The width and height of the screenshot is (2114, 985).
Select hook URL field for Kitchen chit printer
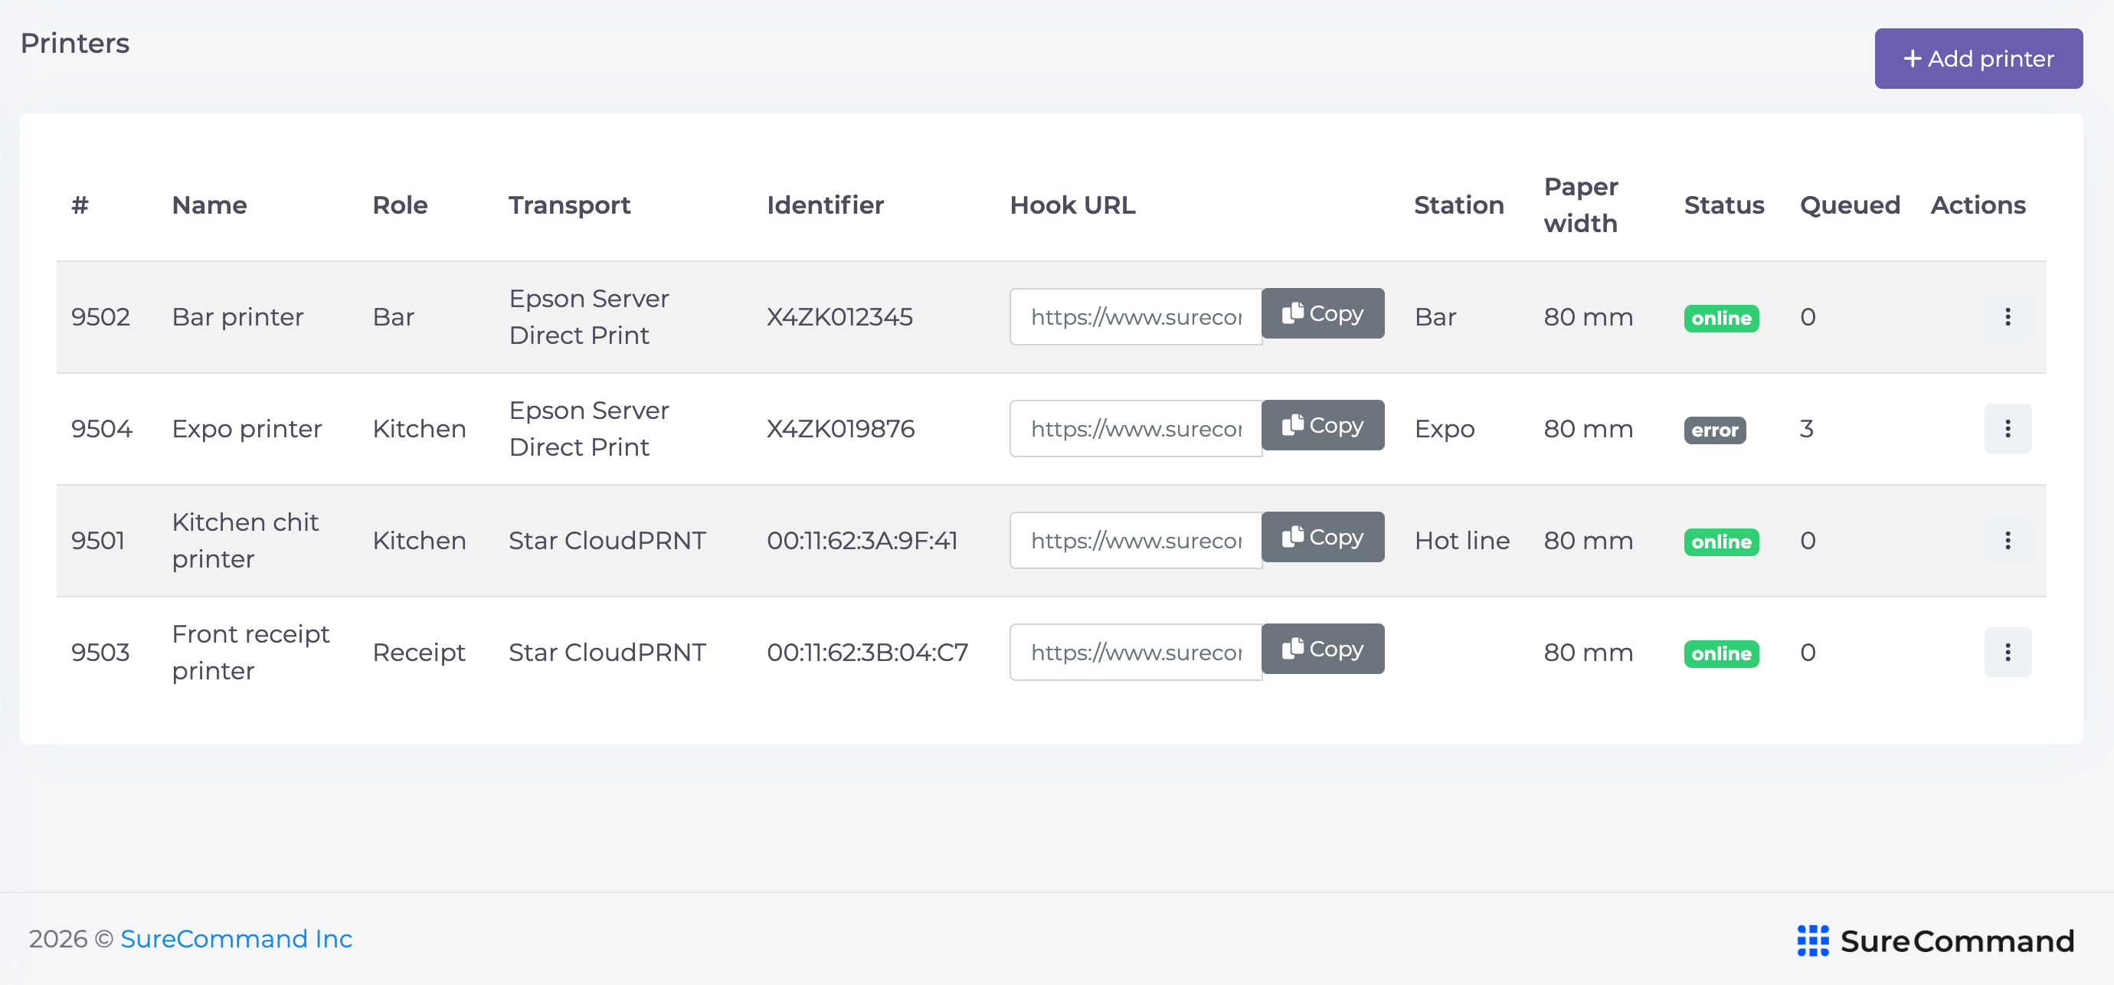[1136, 540]
